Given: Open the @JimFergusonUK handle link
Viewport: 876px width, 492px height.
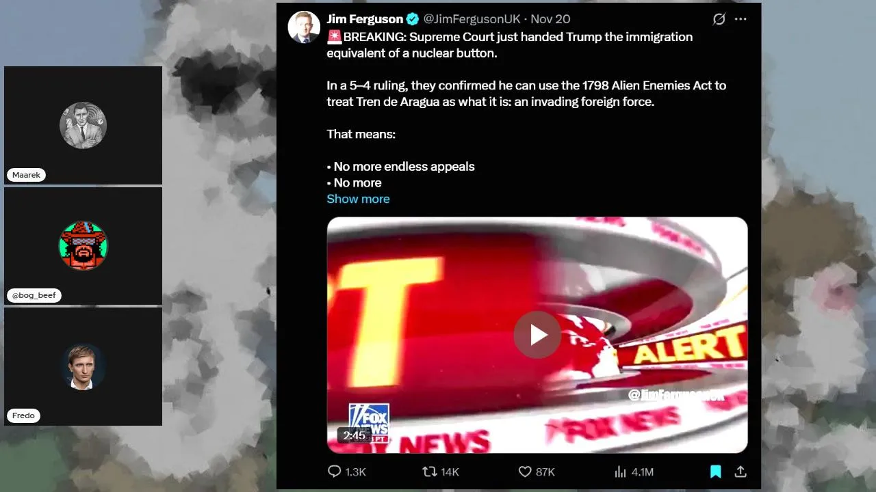Looking at the screenshot, I should coord(472,19).
